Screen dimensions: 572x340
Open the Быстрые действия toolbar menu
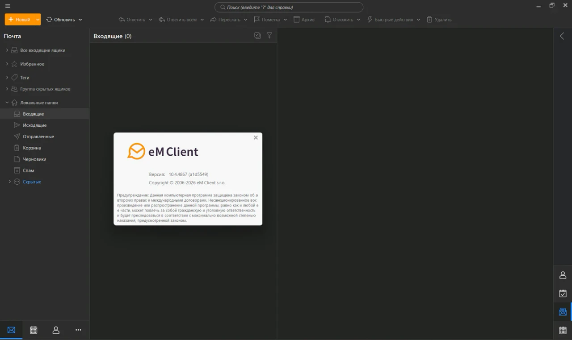coord(393,20)
